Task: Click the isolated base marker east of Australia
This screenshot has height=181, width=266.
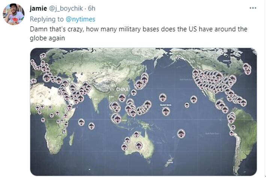Action: click(181, 133)
